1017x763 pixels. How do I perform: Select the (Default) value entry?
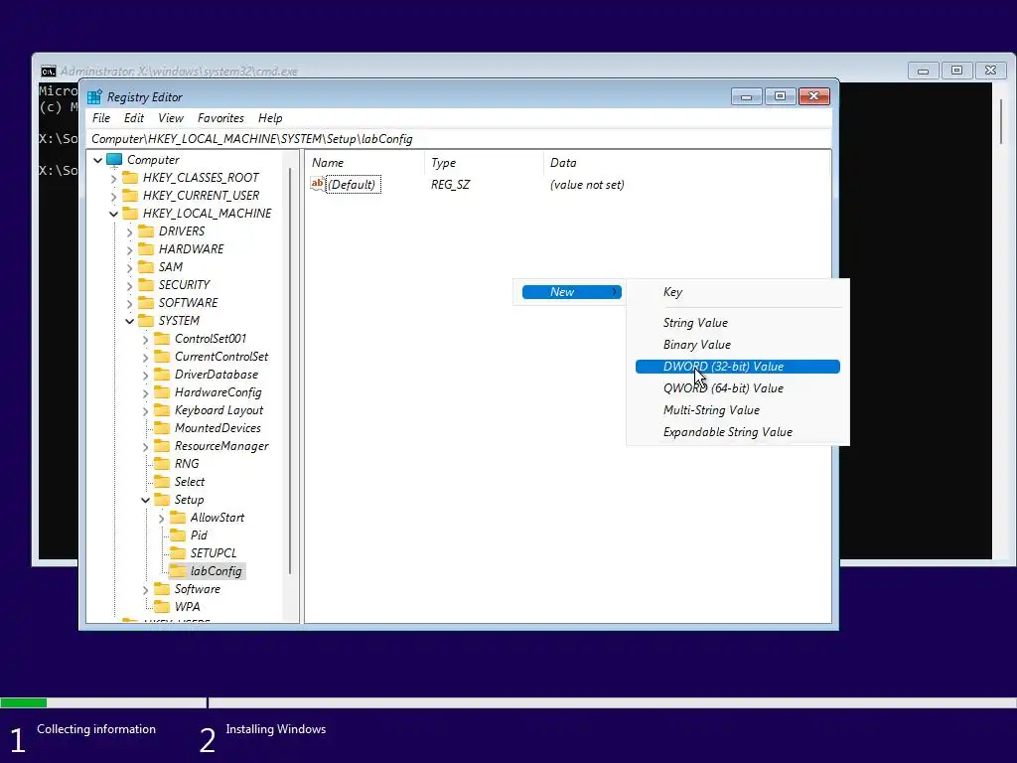point(353,185)
